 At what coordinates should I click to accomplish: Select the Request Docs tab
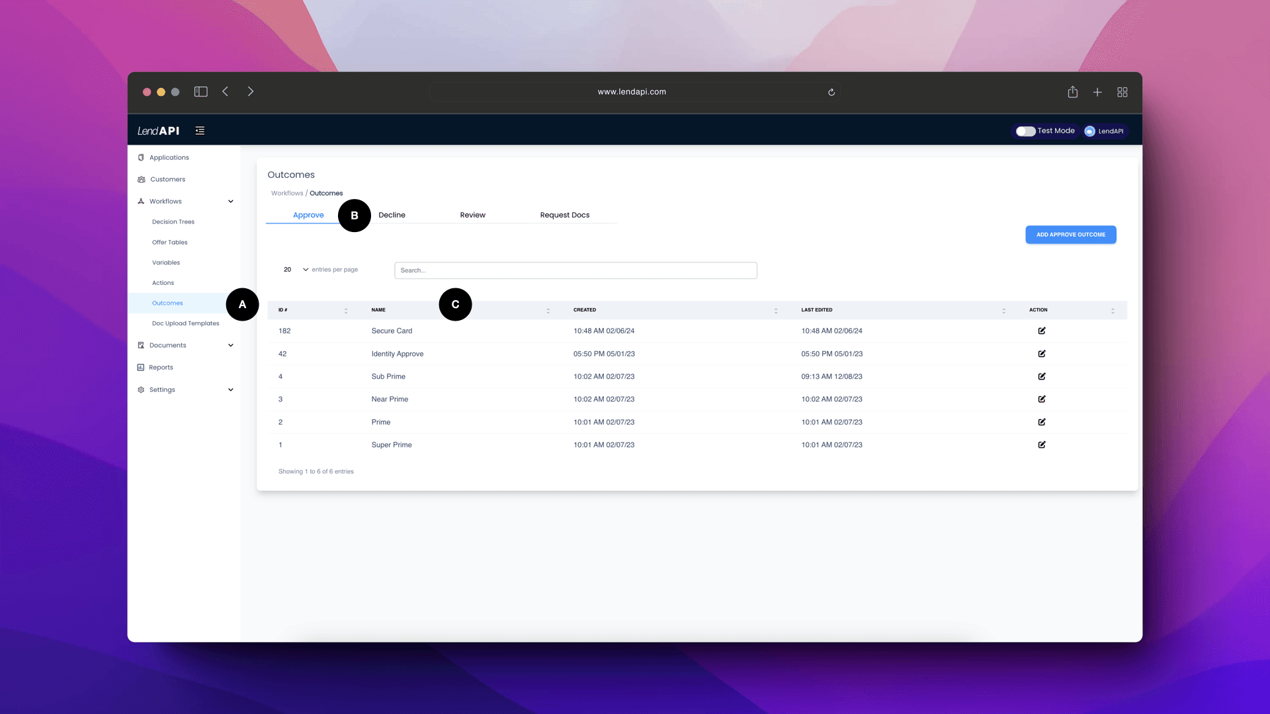tap(564, 214)
